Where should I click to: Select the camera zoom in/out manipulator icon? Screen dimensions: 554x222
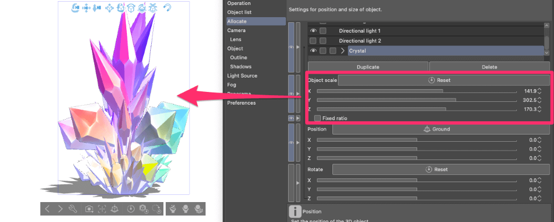[97, 7]
